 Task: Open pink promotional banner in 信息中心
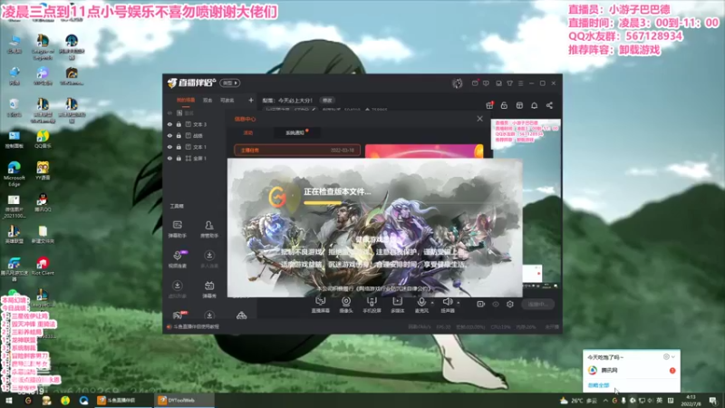(x=424, y=151)
